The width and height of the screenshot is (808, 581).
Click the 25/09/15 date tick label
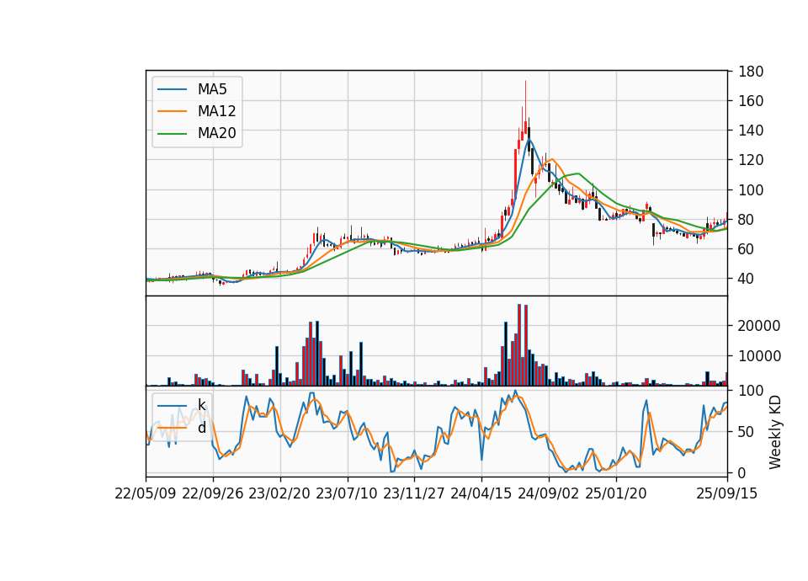pos(727,494)
